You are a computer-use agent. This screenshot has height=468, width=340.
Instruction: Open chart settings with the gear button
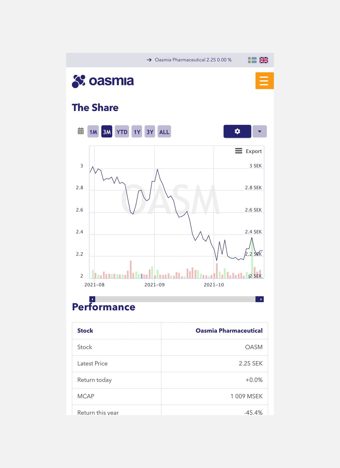point(237,131)
